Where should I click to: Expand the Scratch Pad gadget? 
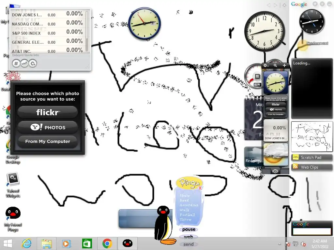click(312, 158)
